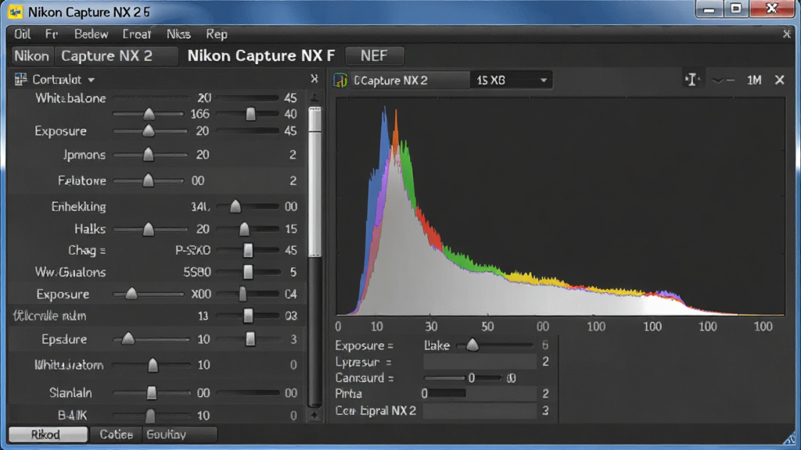Image resolution: width=801 pixels, height=450 pixels.
Task: Click the Capture NX 2 toolbar button
Action: (116, 55)
